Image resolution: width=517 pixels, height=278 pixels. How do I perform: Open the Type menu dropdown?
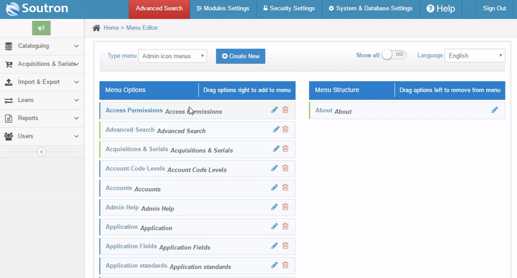click(x=173, y=56)
